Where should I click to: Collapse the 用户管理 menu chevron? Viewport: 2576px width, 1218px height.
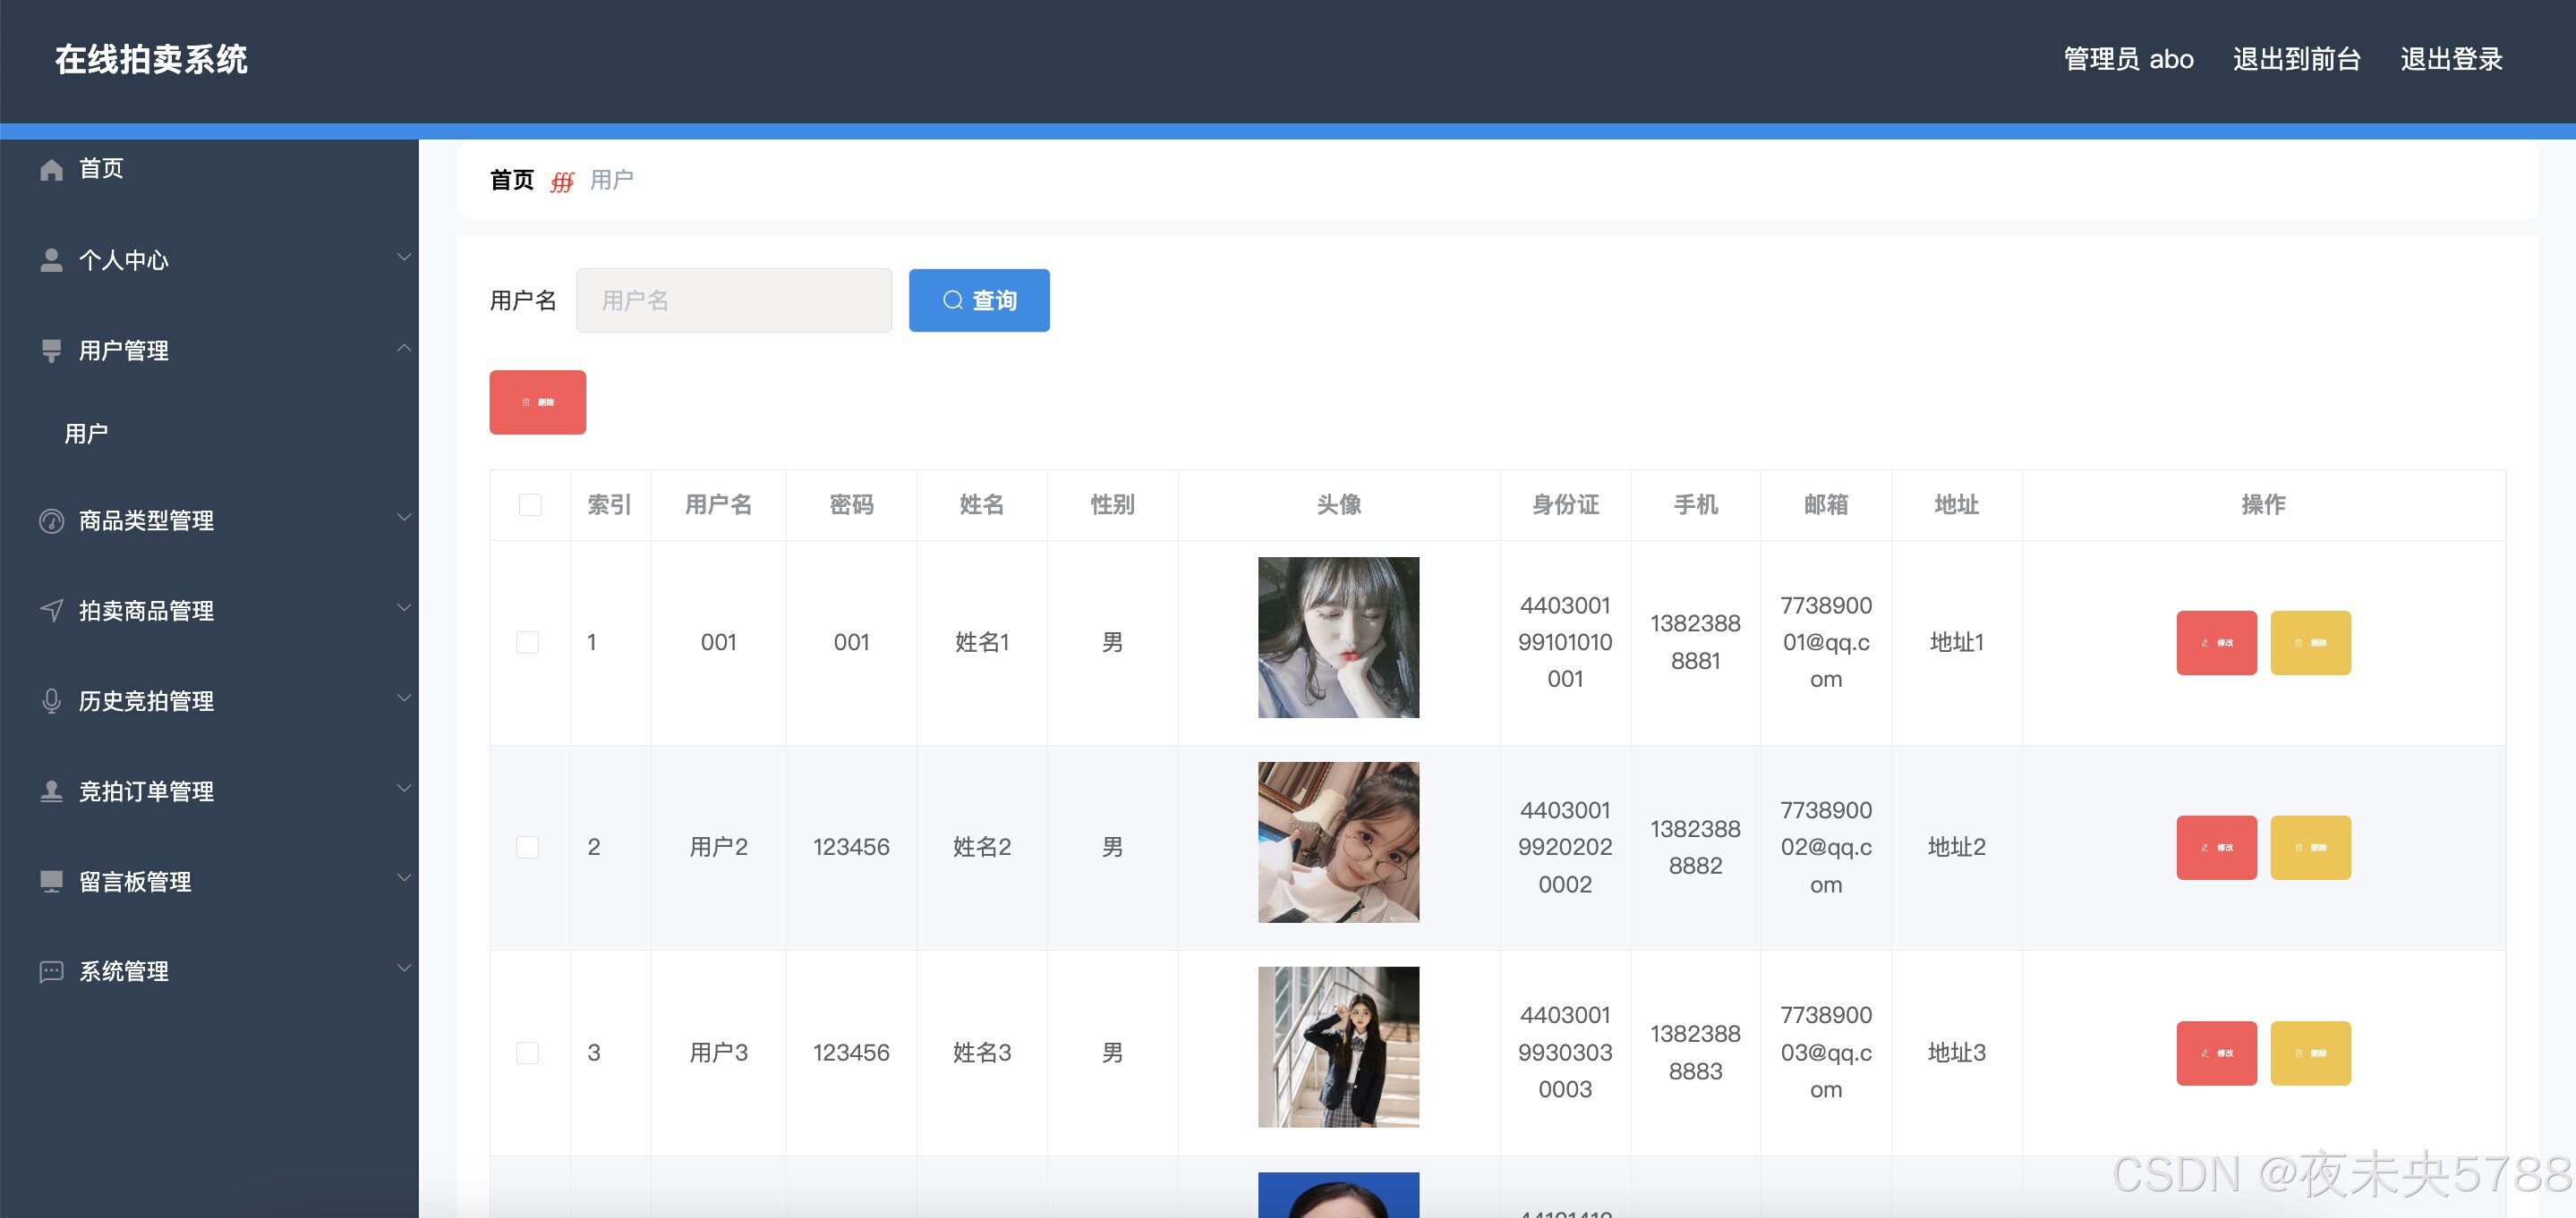[x=404, y=349]
